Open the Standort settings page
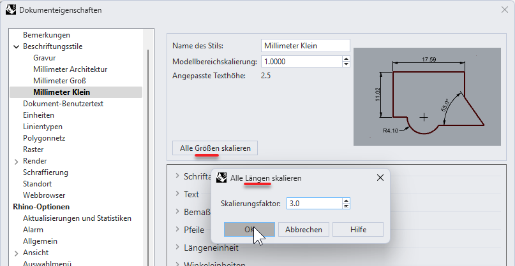This screenshot has height=266, width=515. click(x=37, y=184)
